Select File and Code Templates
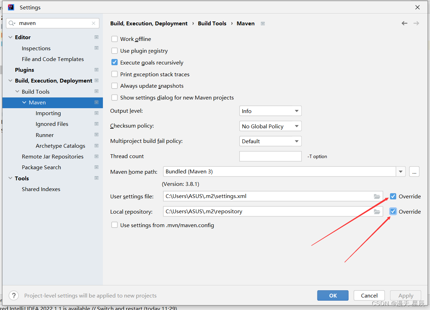The width and height of the screenshot is (430, 310). (53, 59)
